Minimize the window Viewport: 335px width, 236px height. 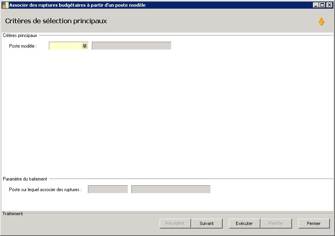[x=316, y=5]
